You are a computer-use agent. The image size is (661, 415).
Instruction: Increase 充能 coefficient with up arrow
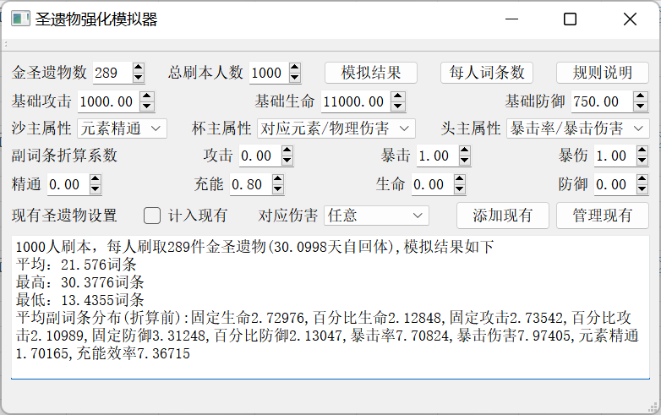(278, 179)
